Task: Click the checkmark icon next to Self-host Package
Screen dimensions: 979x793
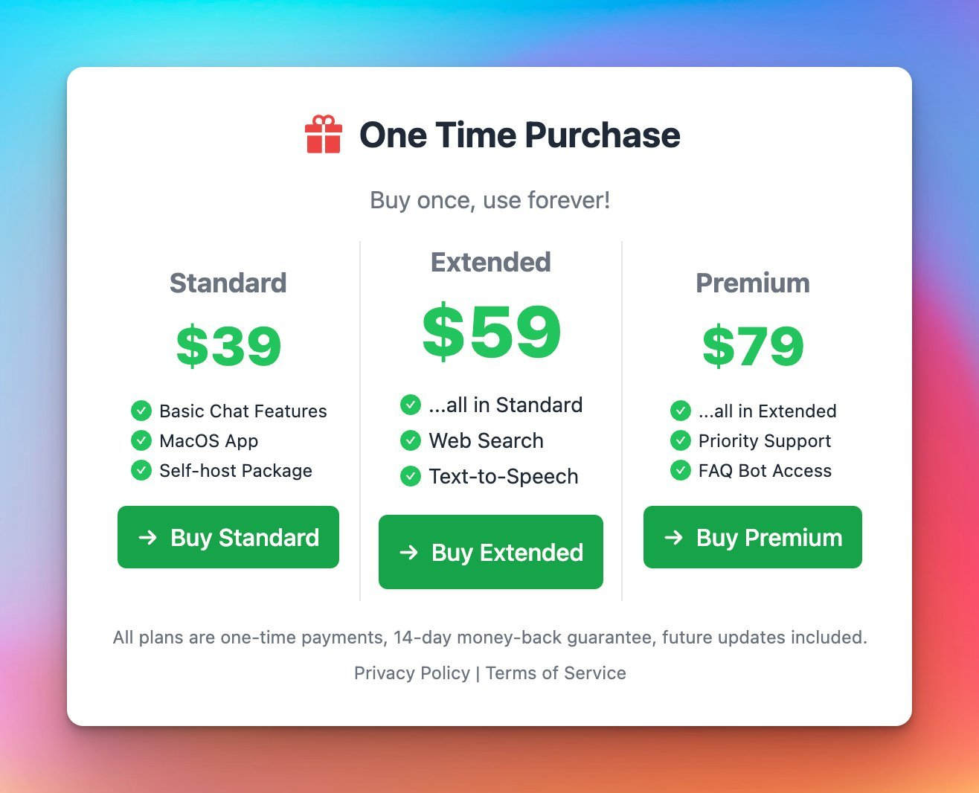Action: click(141, 470)
